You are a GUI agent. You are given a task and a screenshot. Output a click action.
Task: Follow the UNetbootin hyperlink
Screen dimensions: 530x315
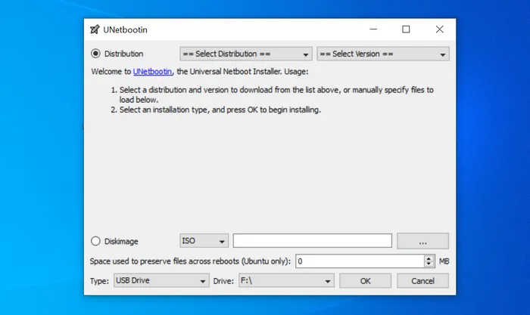(152, 72)
